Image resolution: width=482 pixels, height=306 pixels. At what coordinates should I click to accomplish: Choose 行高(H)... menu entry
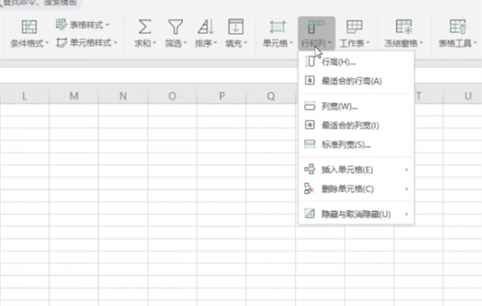click(x=356, y=62)
